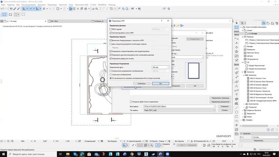This screenshot has width=279, height=157.
Task: Check Открыть файл после сохранения in Save dialog
Action: click(x=131, y=102)
